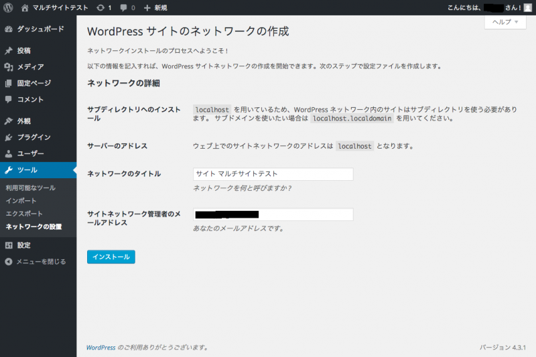Open the WordPress link in the footer
The width and height of the screenshot is (536, 357).
[101, 348]
